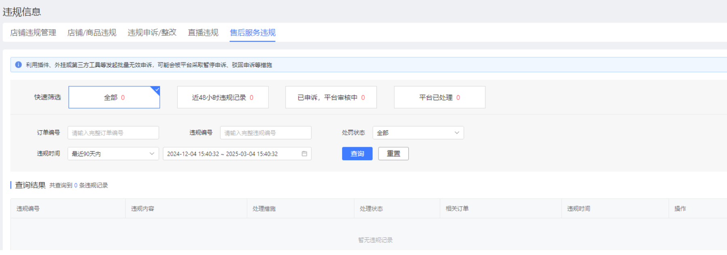Select the 全部 quick filter card
727x255 pixels.
tap(114, 97)
